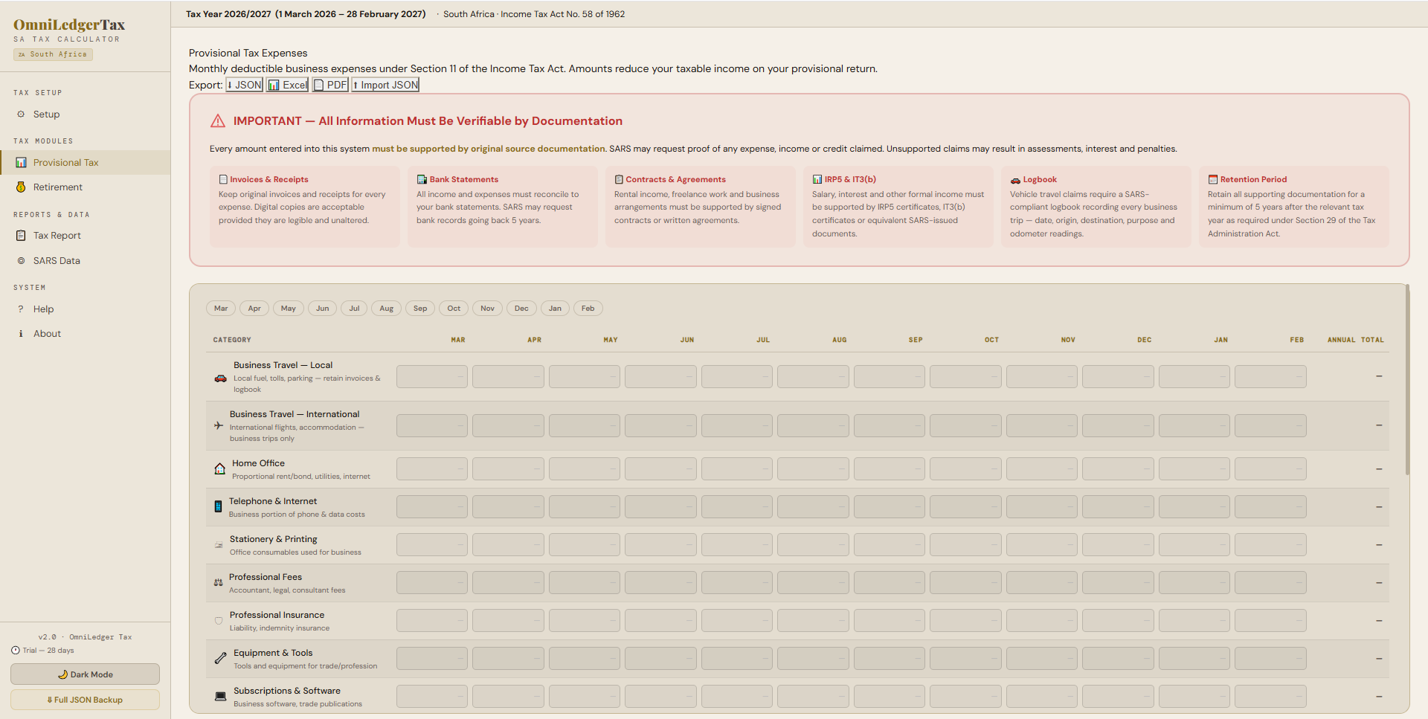Screen dimensions: 1428x719
Task: Click the Import JSON button
Action: [385, 86]
